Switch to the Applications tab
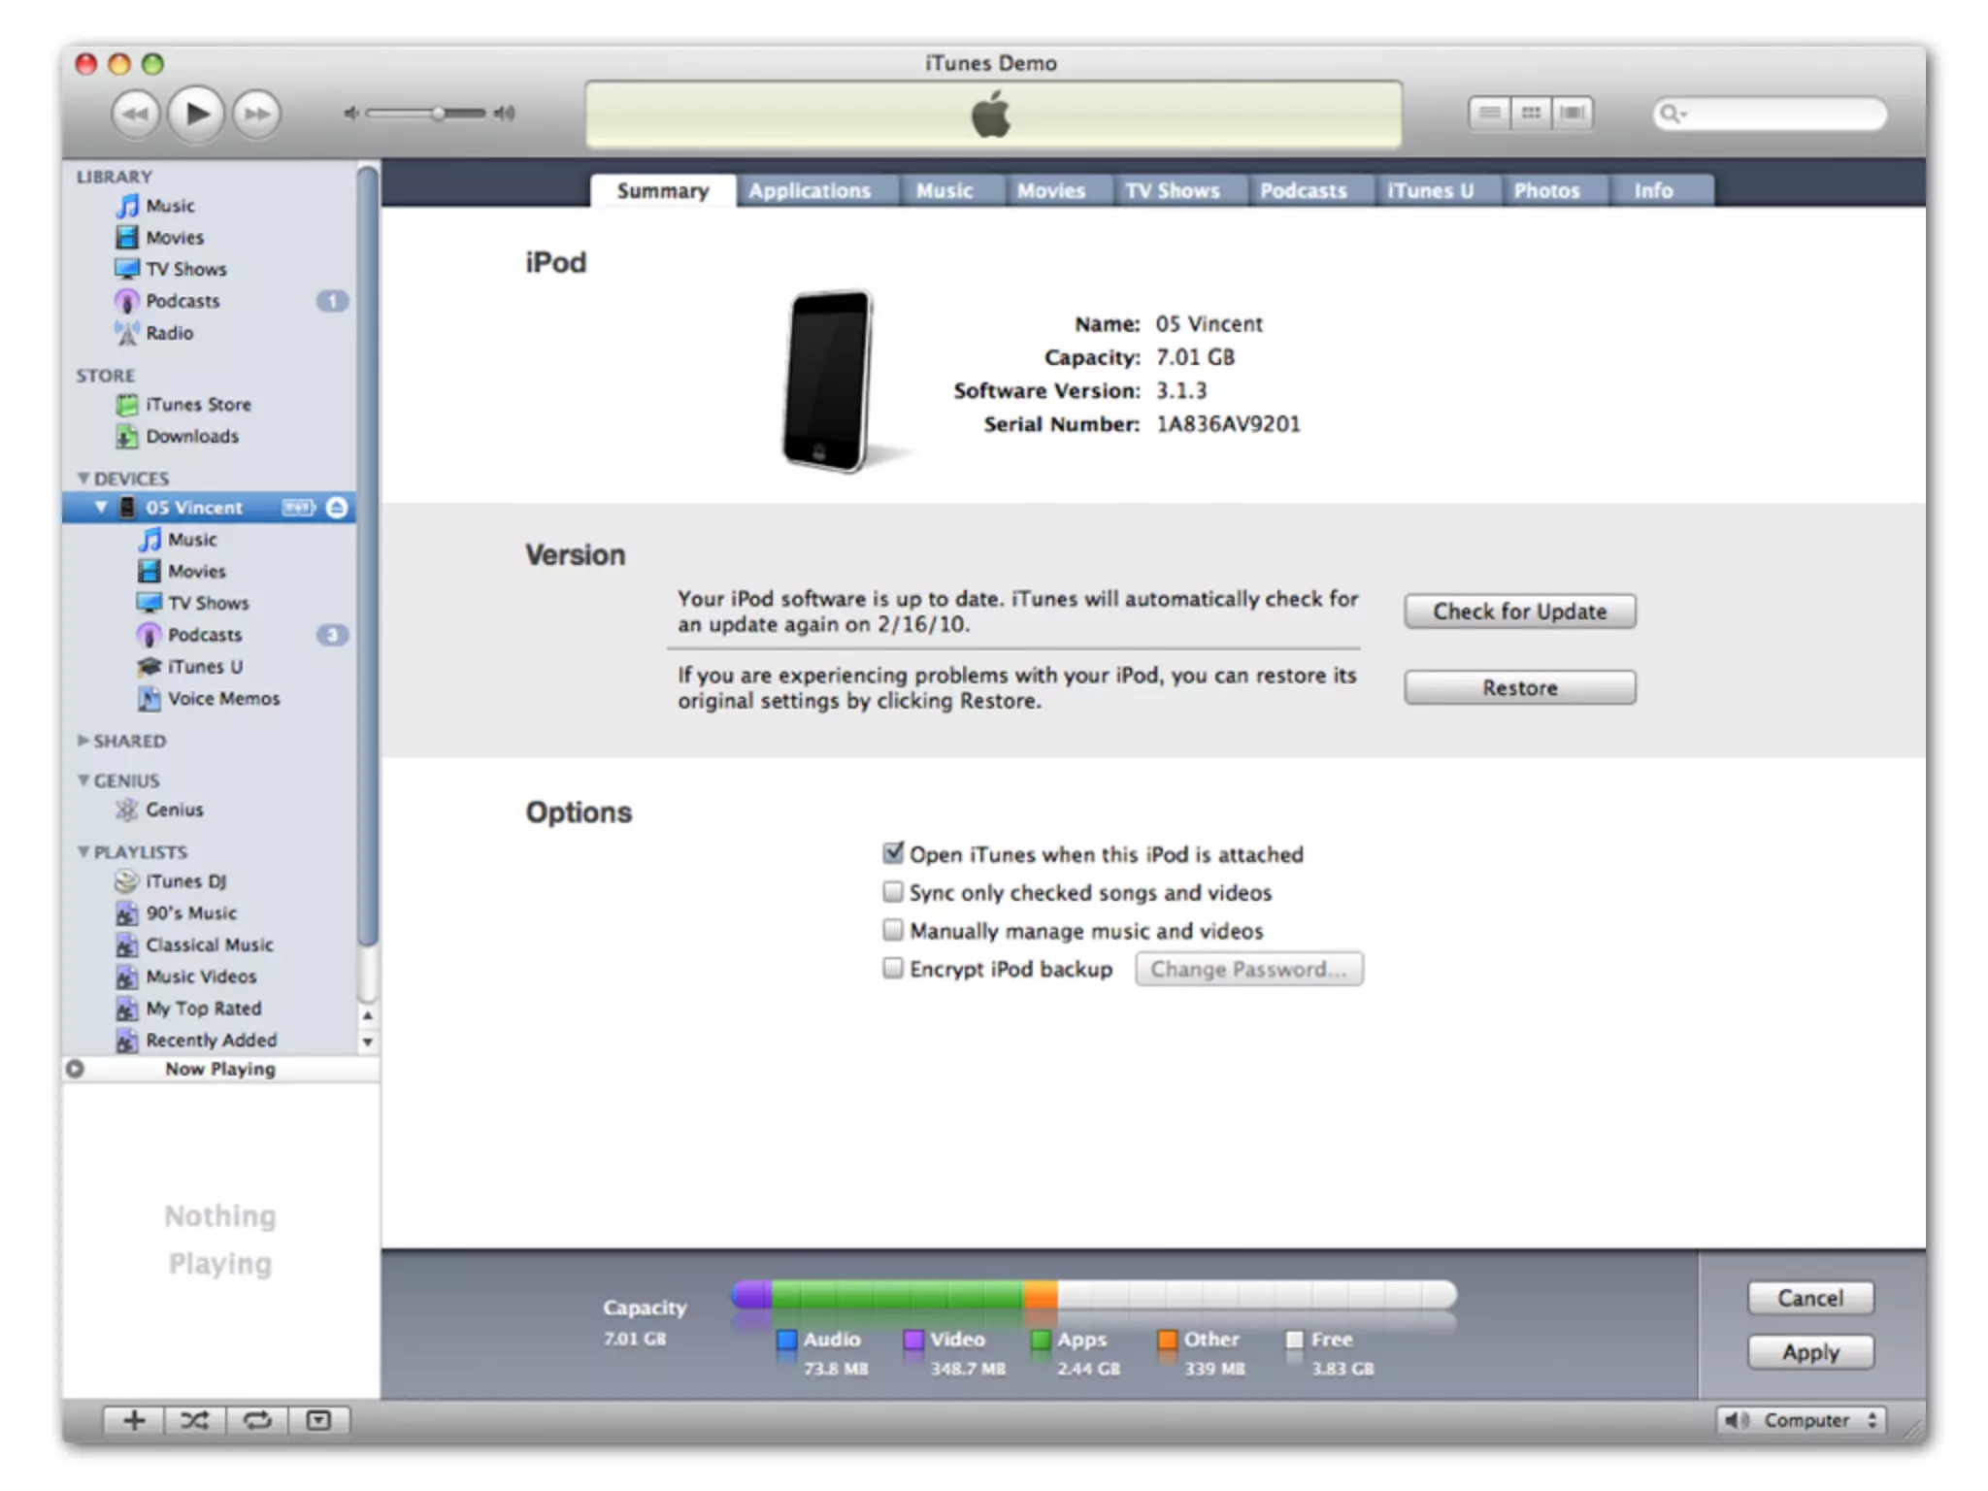Screen dimensions: 1988x1491 [x=810, y=191]
